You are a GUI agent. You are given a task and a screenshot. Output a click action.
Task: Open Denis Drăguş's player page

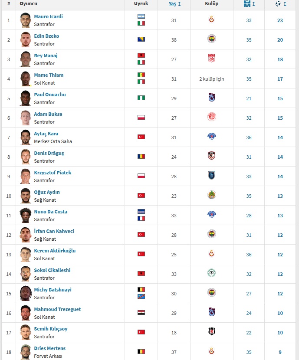click(49, 153)
